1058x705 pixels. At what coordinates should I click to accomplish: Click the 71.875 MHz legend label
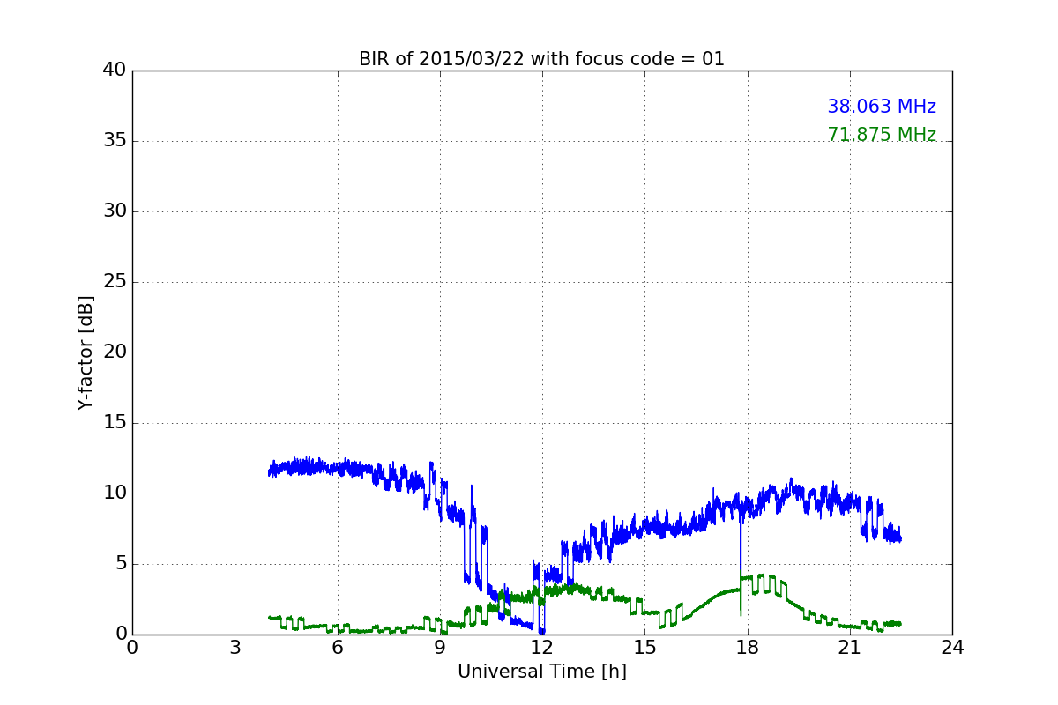(882, 135)
